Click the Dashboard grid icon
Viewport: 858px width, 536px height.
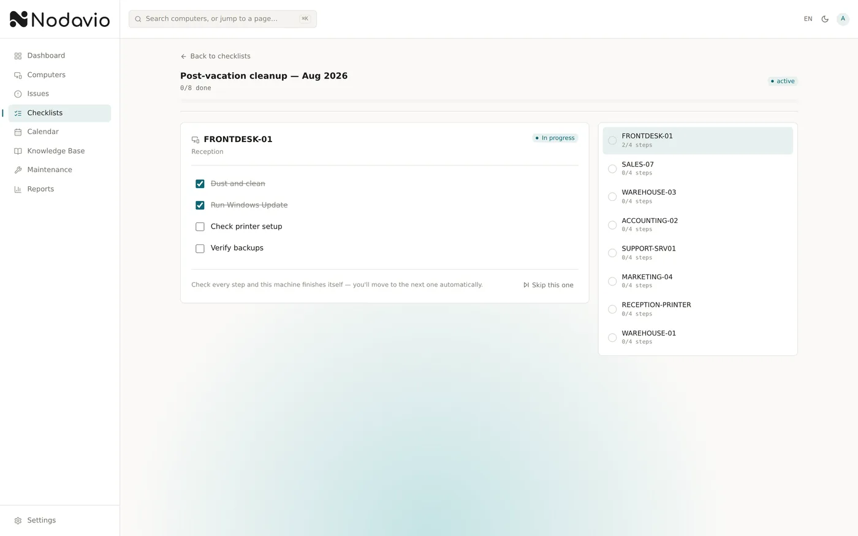[x=18, y=56]
